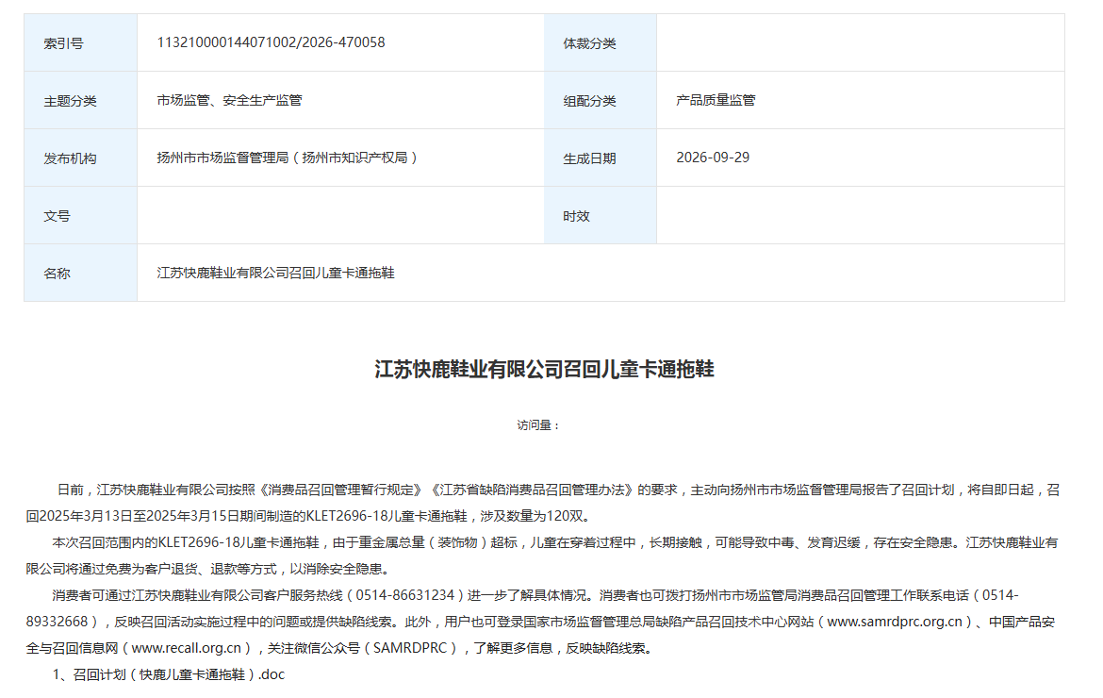Click the index number 113210000144071002/2026-470058
Viewport: 1103px width, 698px height.
tap(271, 42)
